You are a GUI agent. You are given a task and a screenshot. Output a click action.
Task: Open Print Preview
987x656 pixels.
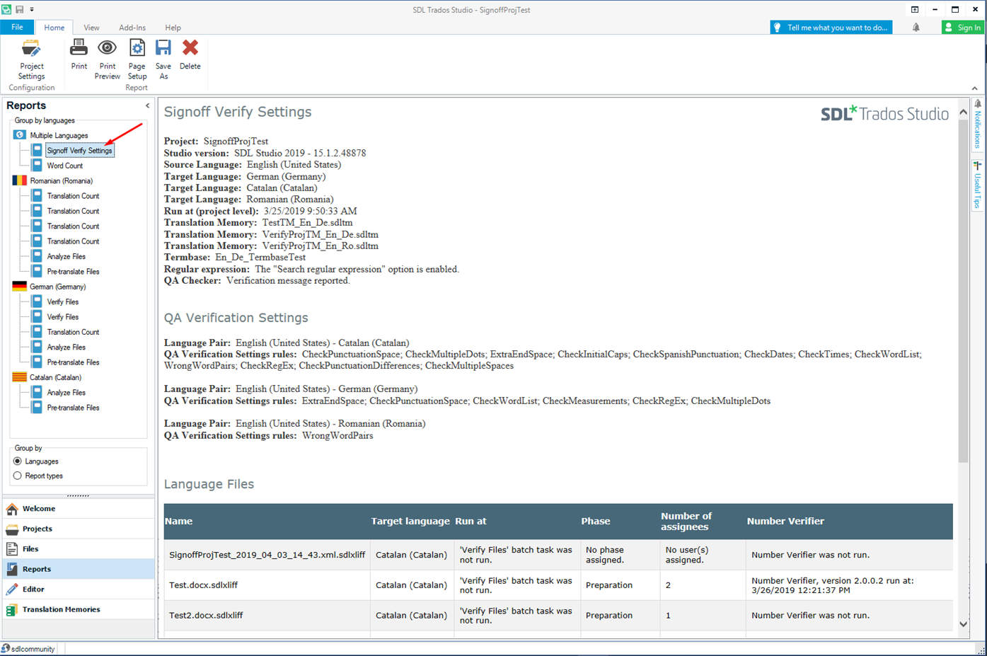pos(107,59)
